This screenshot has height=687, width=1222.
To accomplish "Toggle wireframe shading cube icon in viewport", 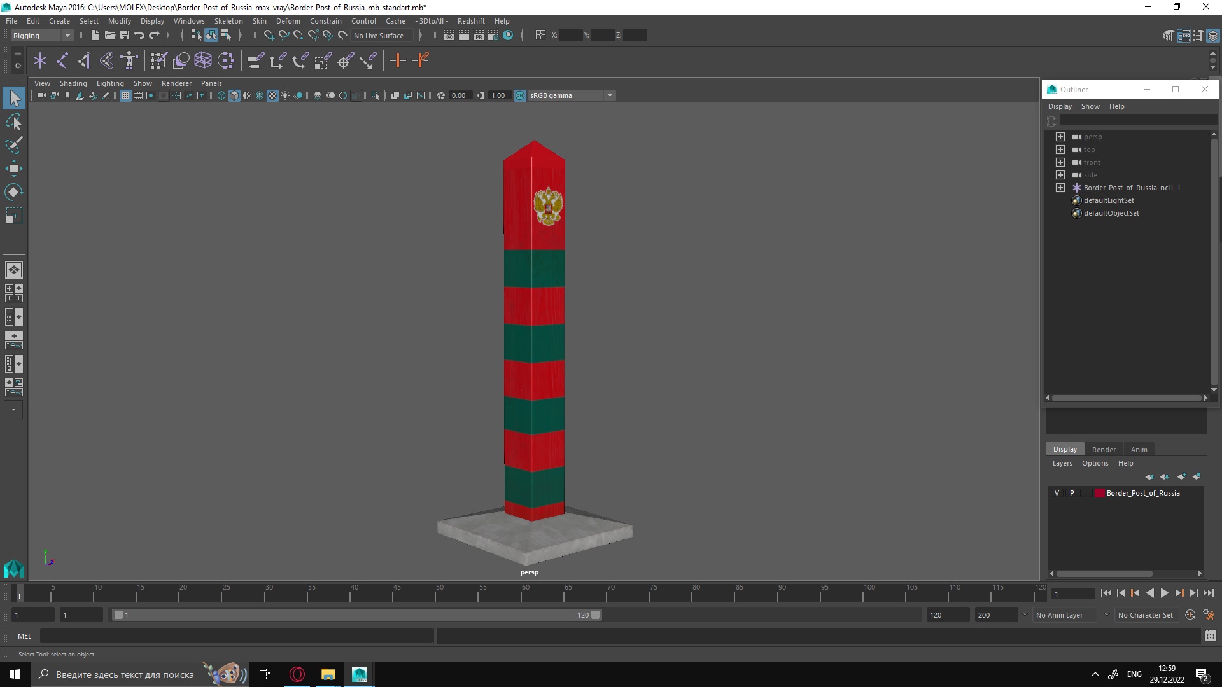I will tap(221, 95).
